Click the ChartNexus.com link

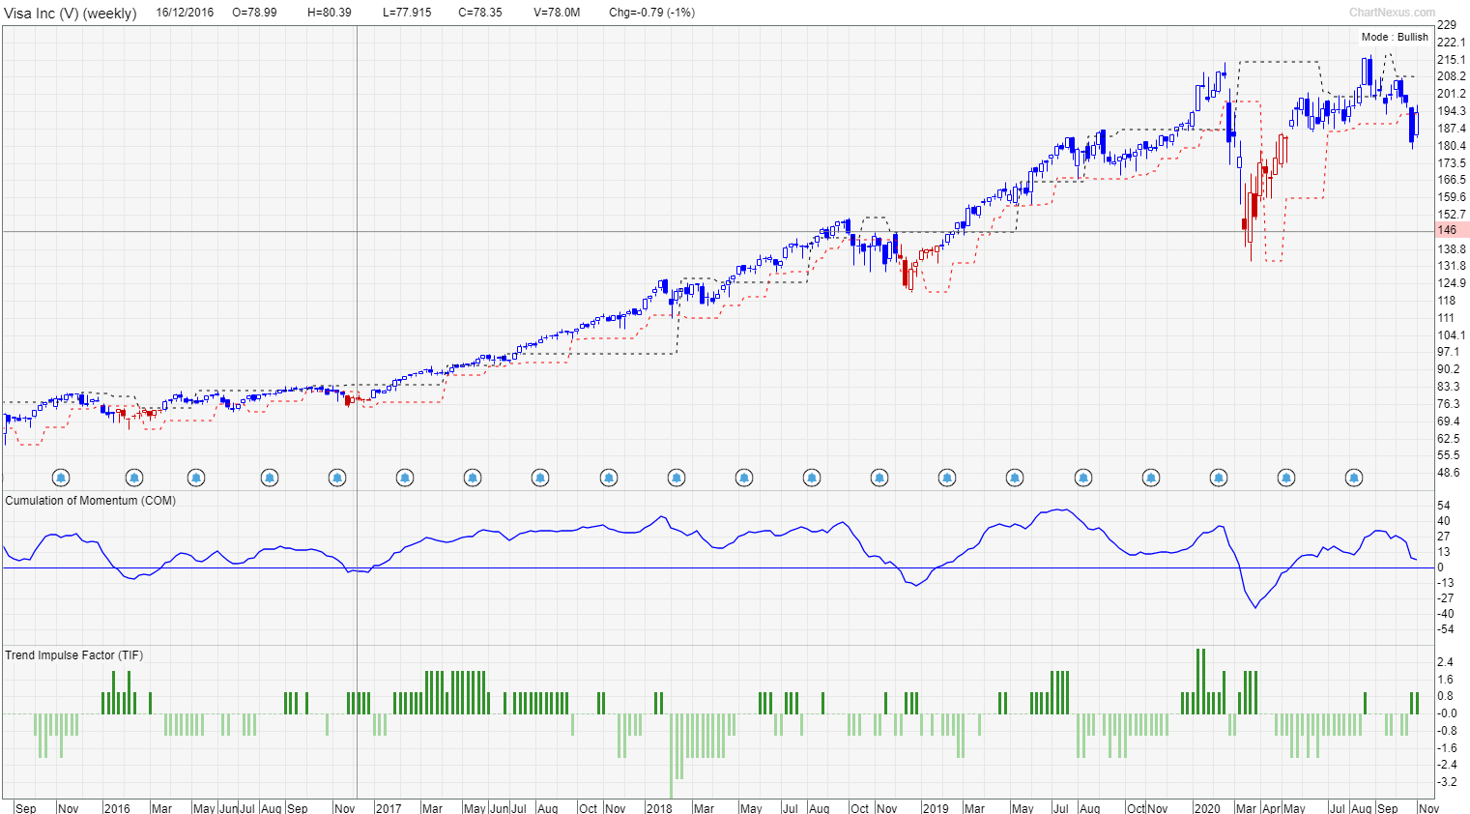1392,13
